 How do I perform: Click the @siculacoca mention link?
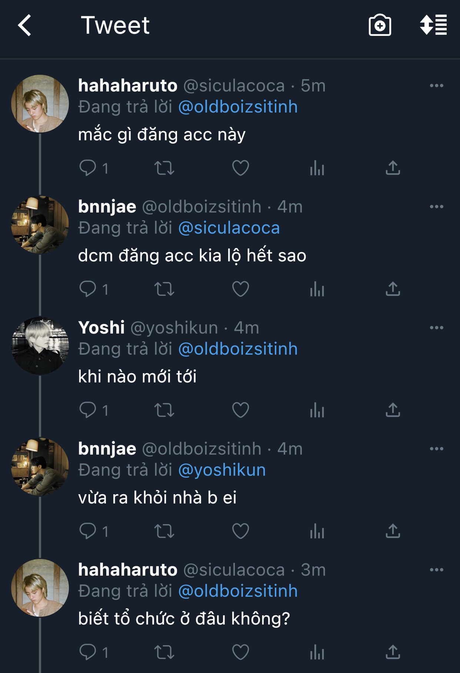229,228
